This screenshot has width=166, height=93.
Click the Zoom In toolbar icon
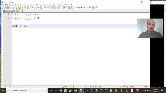click(x=45, y=7)
